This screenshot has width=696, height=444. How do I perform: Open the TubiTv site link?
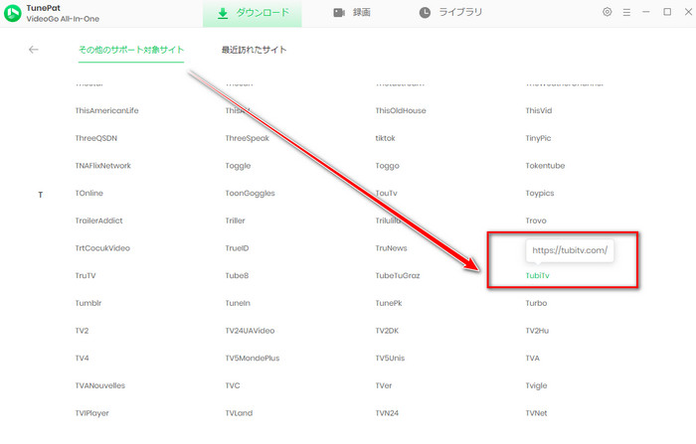[537, 275]
